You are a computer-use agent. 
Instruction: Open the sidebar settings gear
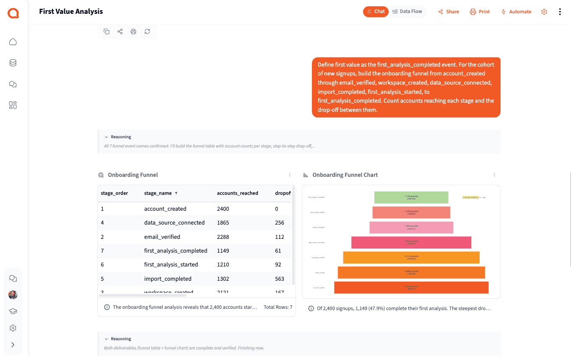click(13, 328)
